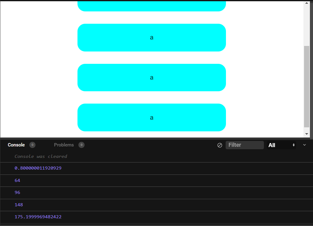Click the partially visible cyan box at top

152,6
